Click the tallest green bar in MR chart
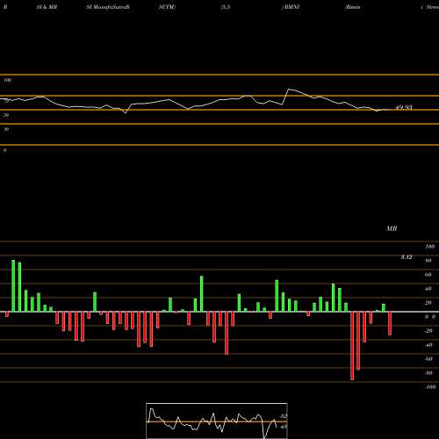This screenshot has width=439, height=439. point(13,286)
